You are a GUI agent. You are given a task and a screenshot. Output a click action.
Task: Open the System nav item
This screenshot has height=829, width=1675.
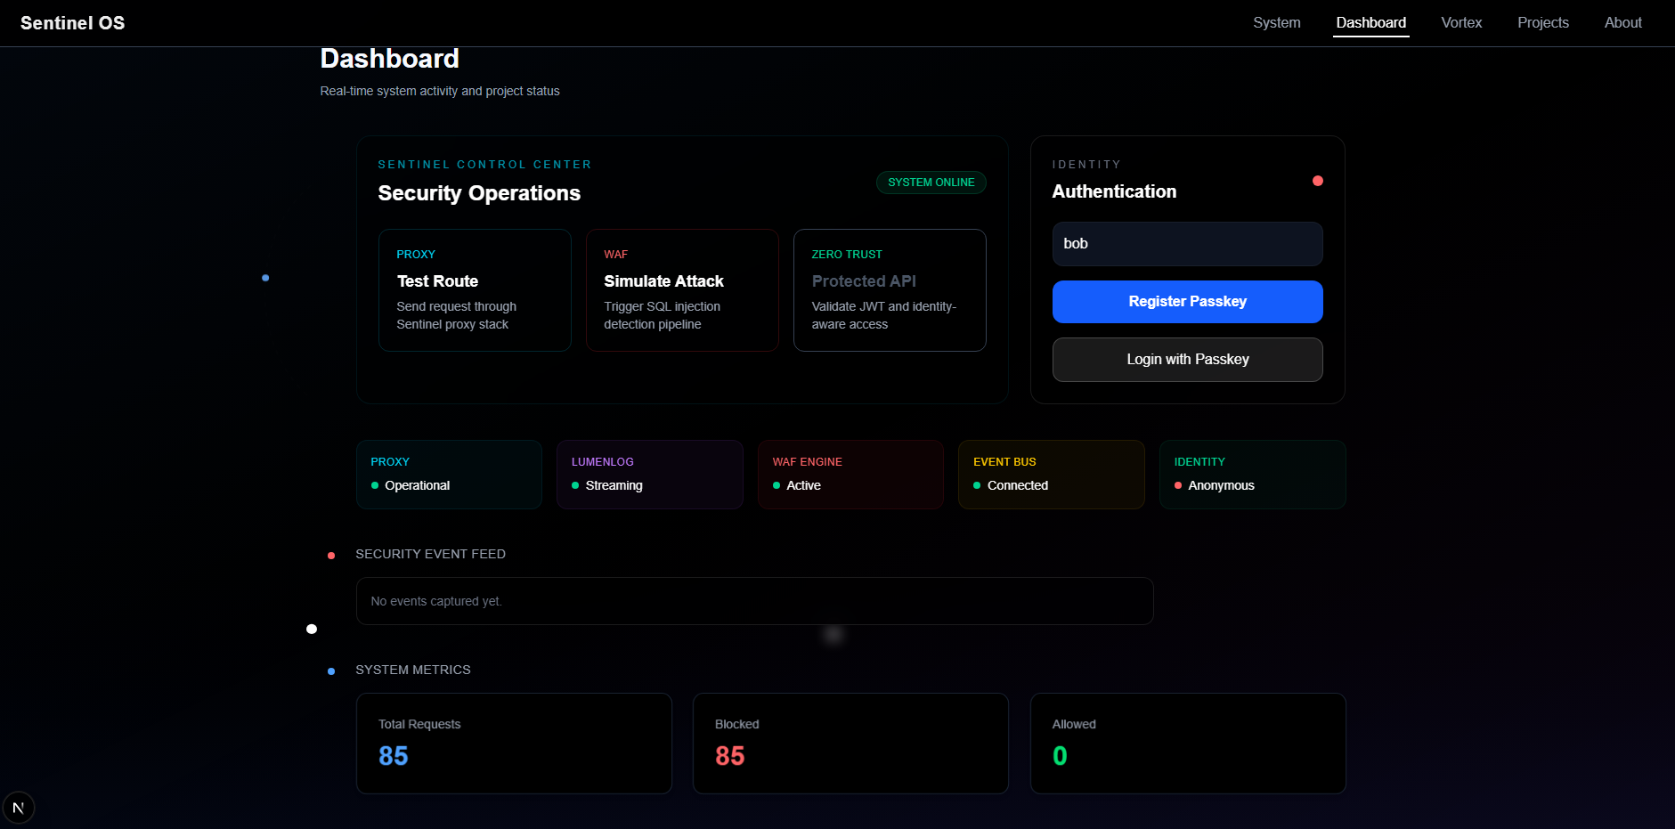pyautogui.click(x=1276, y=23)
